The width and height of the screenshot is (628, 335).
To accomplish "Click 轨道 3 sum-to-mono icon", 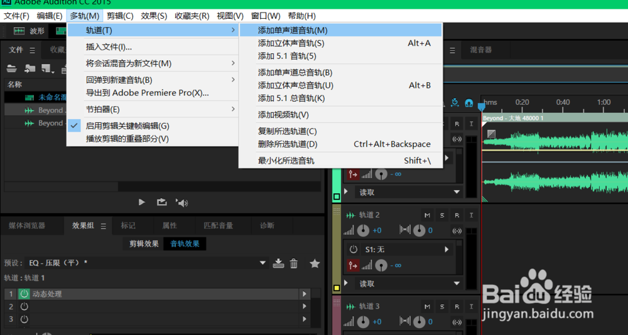I will pos(456,322).
